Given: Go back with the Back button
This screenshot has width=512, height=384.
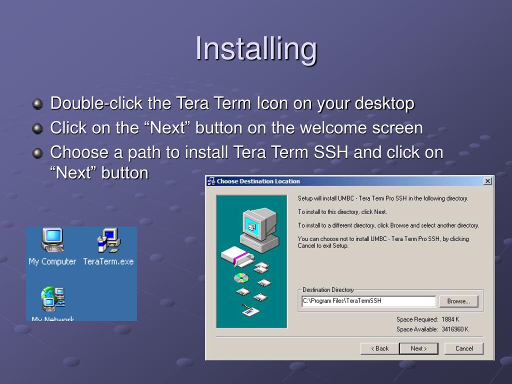Looking at the screenshot, I should point(380,348).
